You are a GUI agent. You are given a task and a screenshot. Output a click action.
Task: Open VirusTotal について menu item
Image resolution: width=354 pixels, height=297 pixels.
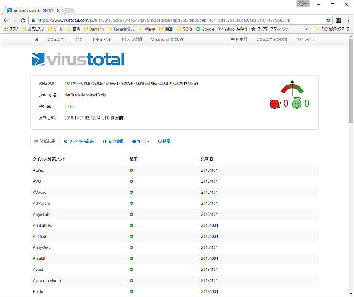pos(168,39)
